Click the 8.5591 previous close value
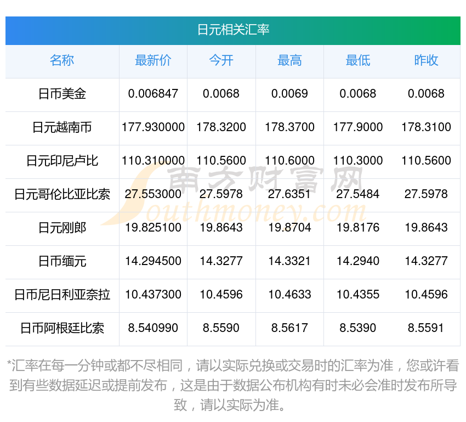The height and width of the screenshot is (422, 466). [426, 328]
